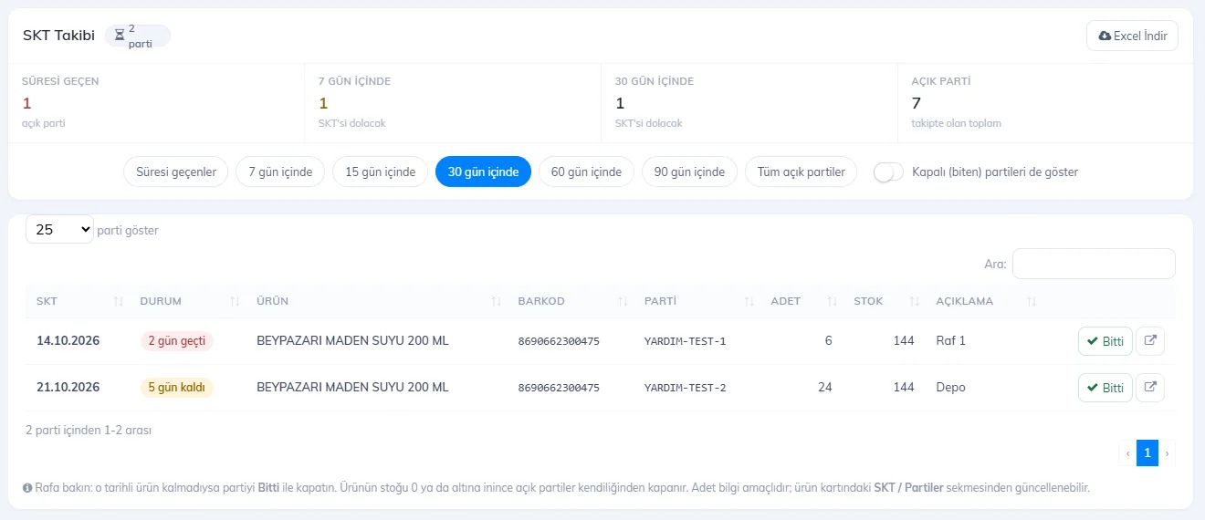1205x520 pixels.
Task: Click YARDIM-TEST-1 batch code
Action: point(686,341)
